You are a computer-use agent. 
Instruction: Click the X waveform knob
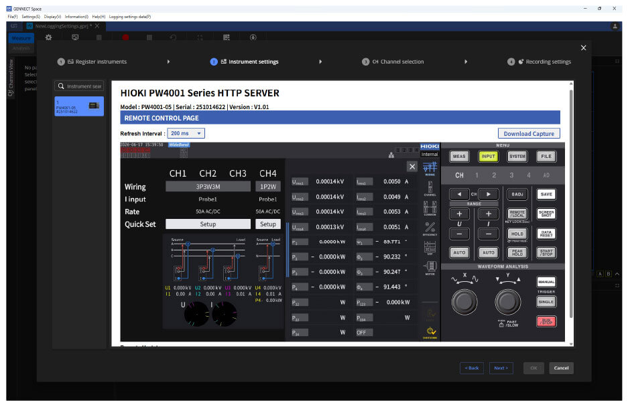(464, 302)
